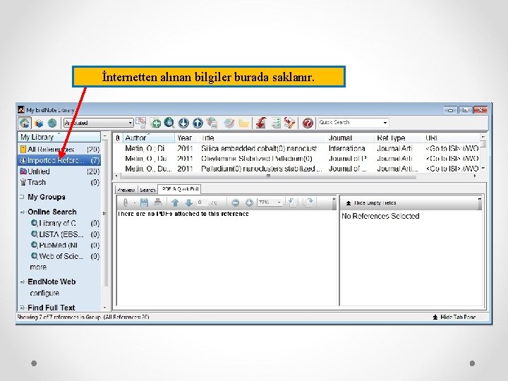Open the Trash group

coord(59,183)
